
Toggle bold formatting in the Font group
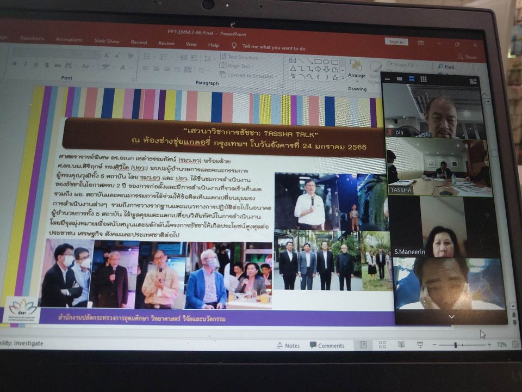[15, 64]
